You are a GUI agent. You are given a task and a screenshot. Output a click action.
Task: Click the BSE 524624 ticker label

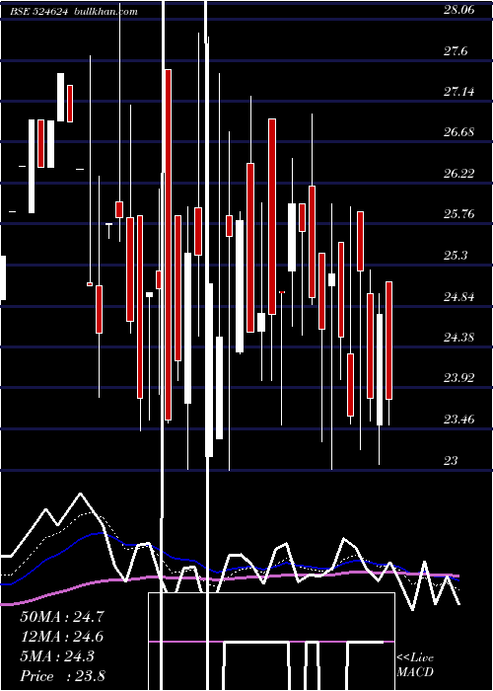[38, 12]
